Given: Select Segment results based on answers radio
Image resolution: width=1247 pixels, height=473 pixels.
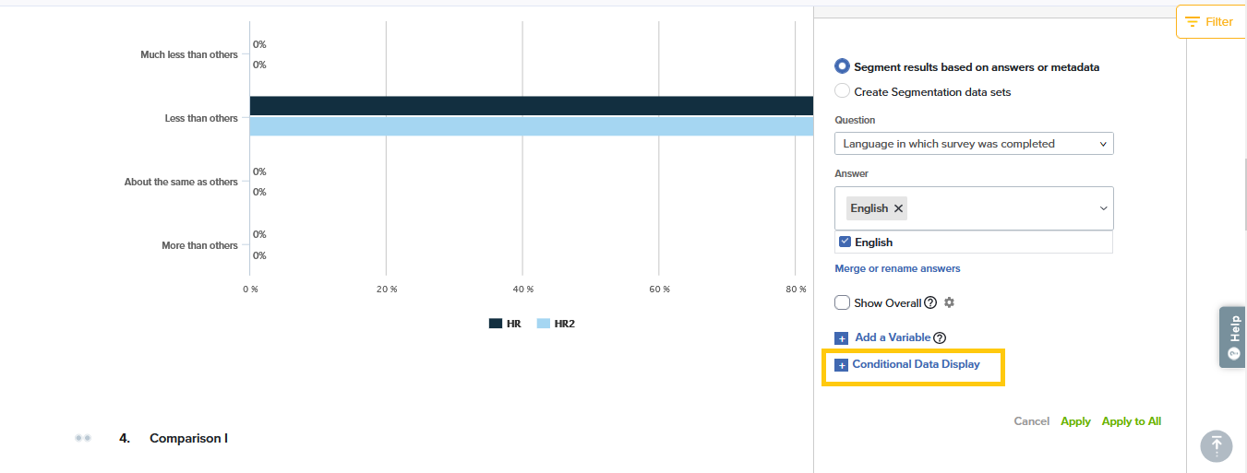Looking at the screenshot, I should 842,66.
